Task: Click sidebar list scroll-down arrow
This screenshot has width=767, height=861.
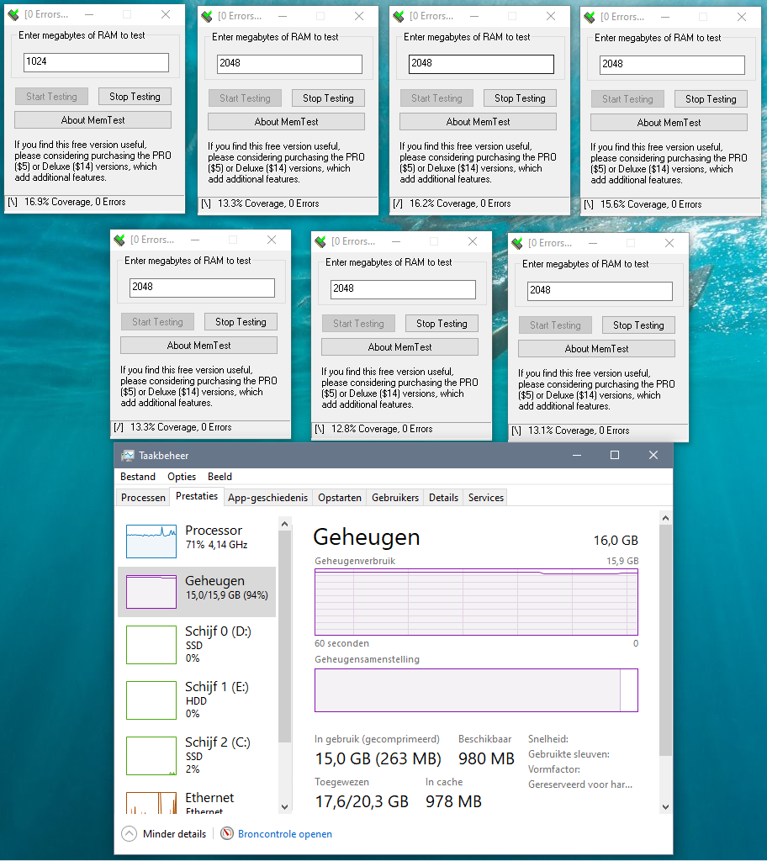Action: click(284, 806)
